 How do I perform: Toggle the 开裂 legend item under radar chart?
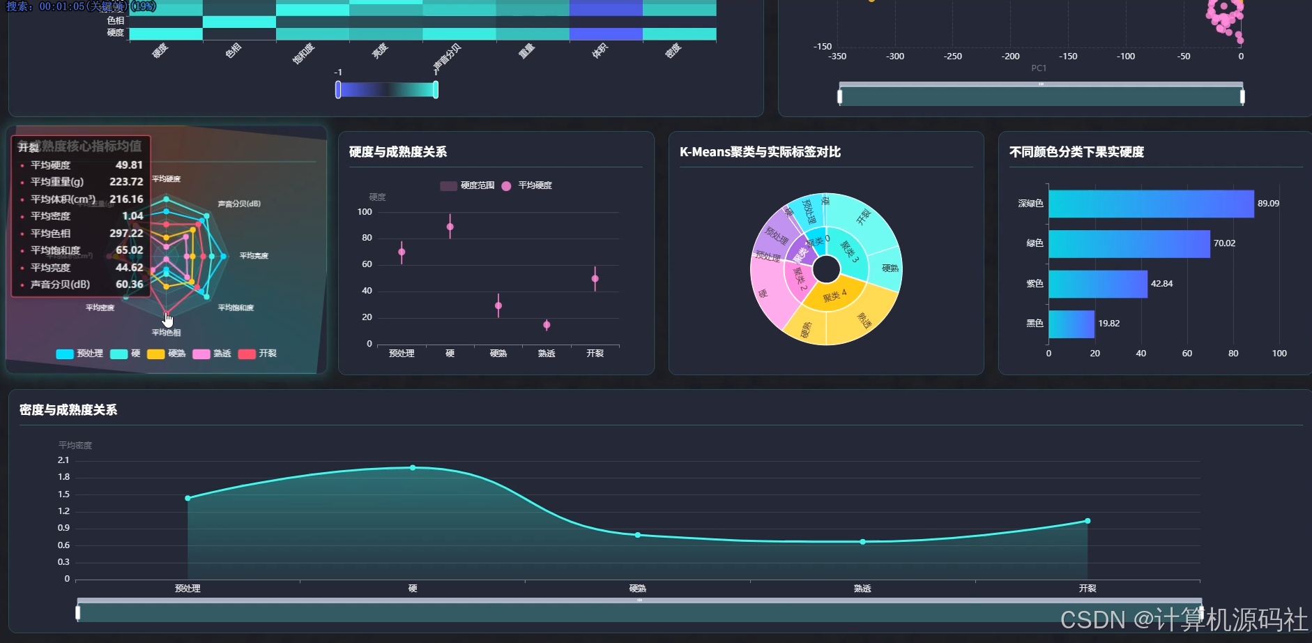click(x=257, y=354)
